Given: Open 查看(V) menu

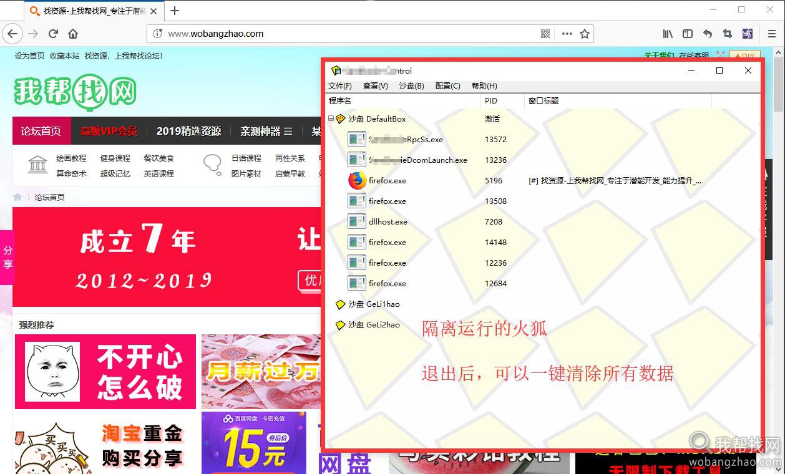Looking at the screenshot, I should [376, 86].
